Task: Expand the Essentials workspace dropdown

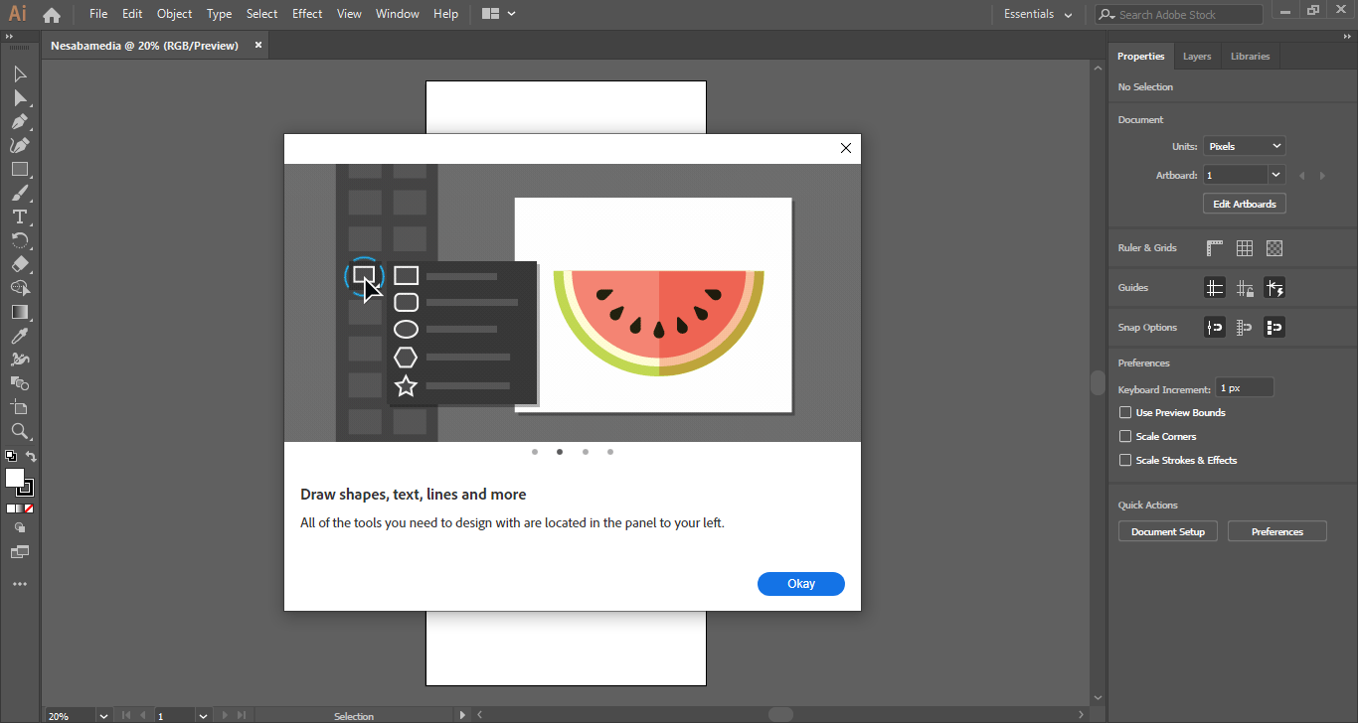Action: (1038, 15)
